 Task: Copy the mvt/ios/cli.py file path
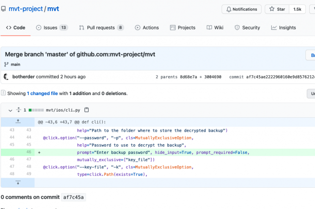click(87, 110)
